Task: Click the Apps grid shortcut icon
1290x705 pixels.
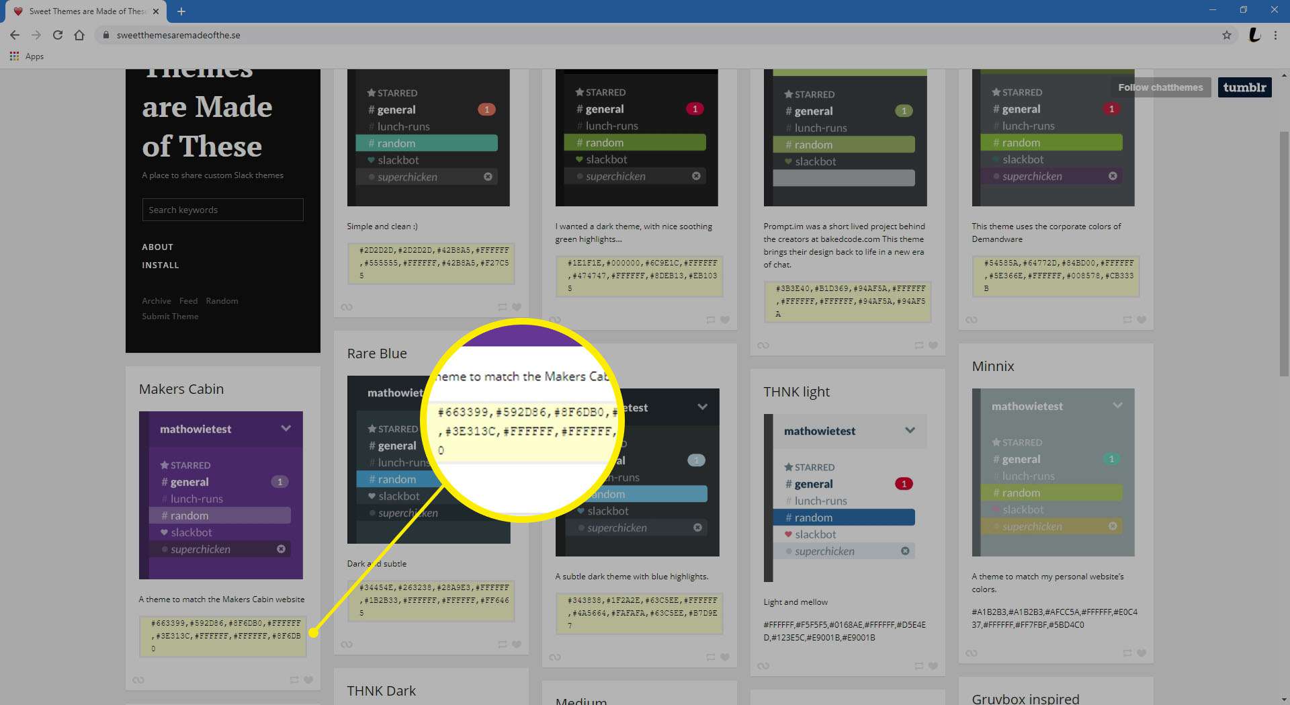Action: coord(14,56)
